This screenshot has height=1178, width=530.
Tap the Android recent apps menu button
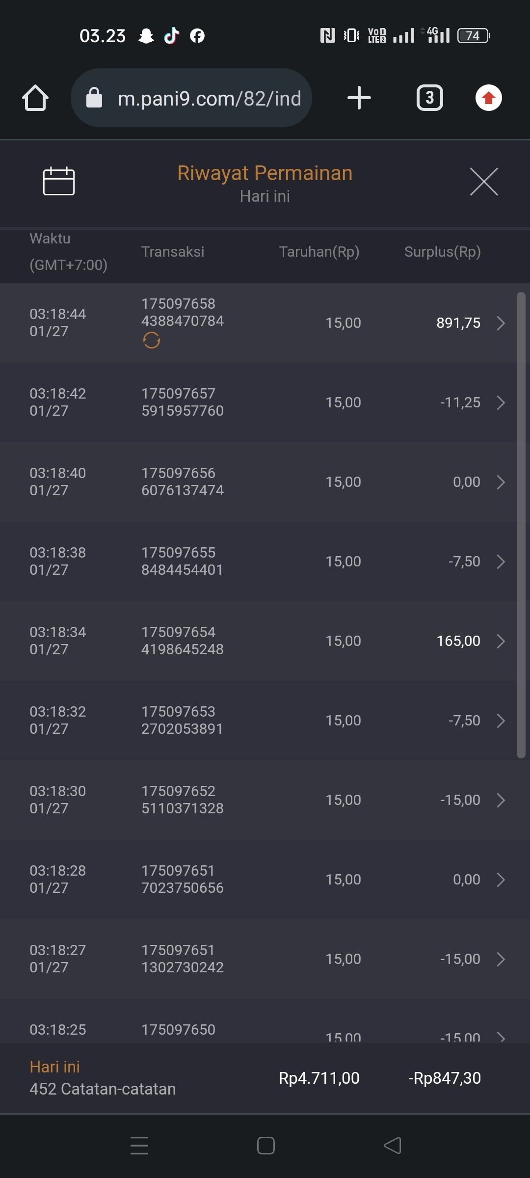[x=139, y=1146]
